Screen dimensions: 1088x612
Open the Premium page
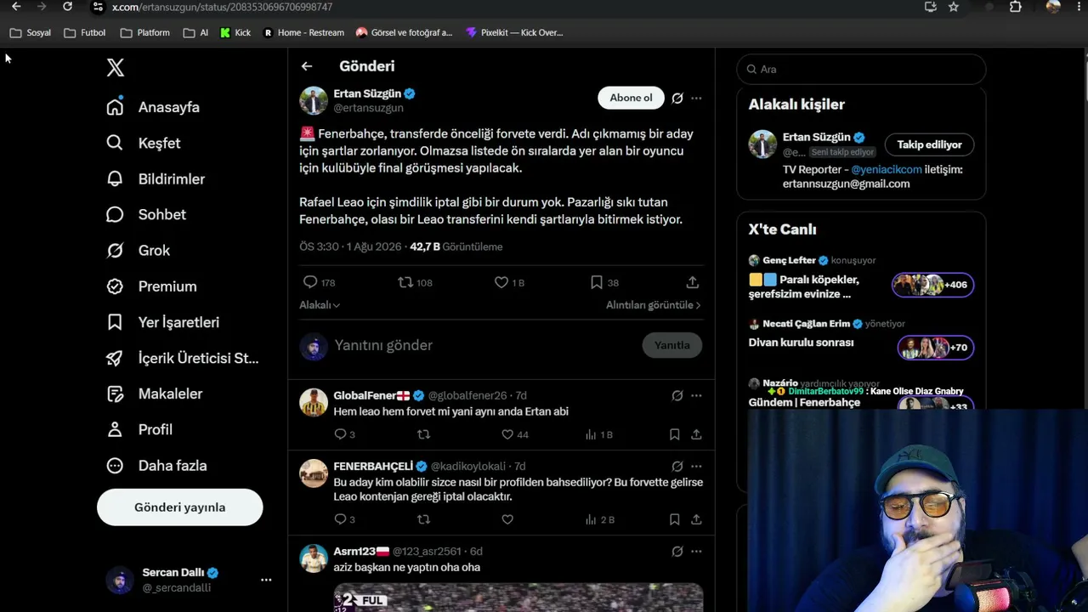151,286
